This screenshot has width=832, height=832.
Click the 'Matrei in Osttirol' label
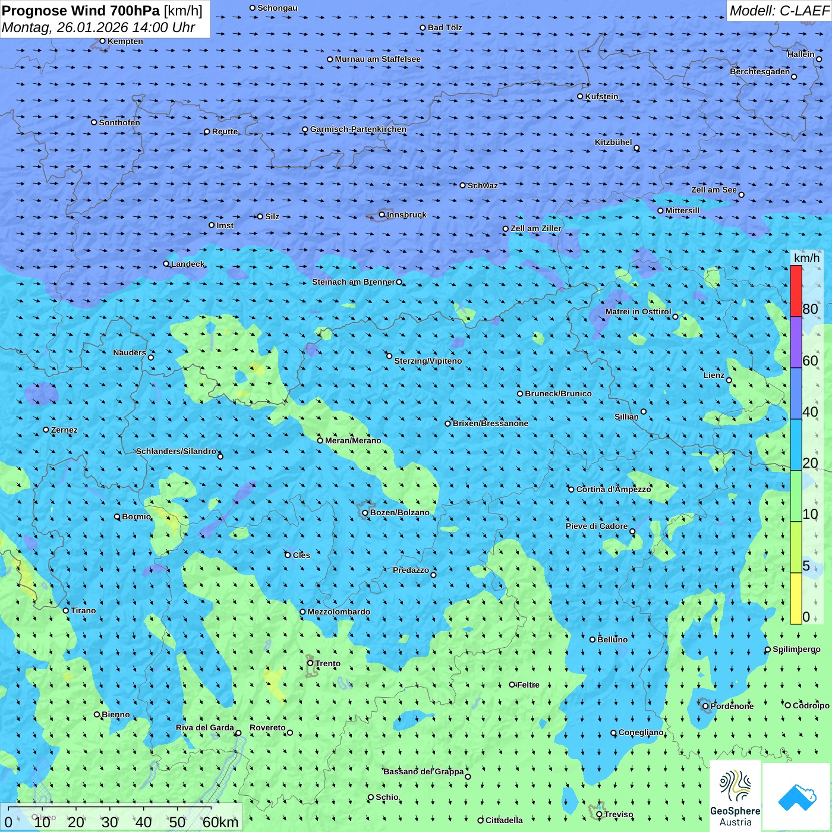(x=638, y=311)
